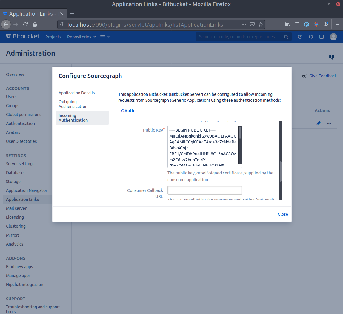Open the Bitbucket help icon
343x314 pixels.
(x=300, y=37)
